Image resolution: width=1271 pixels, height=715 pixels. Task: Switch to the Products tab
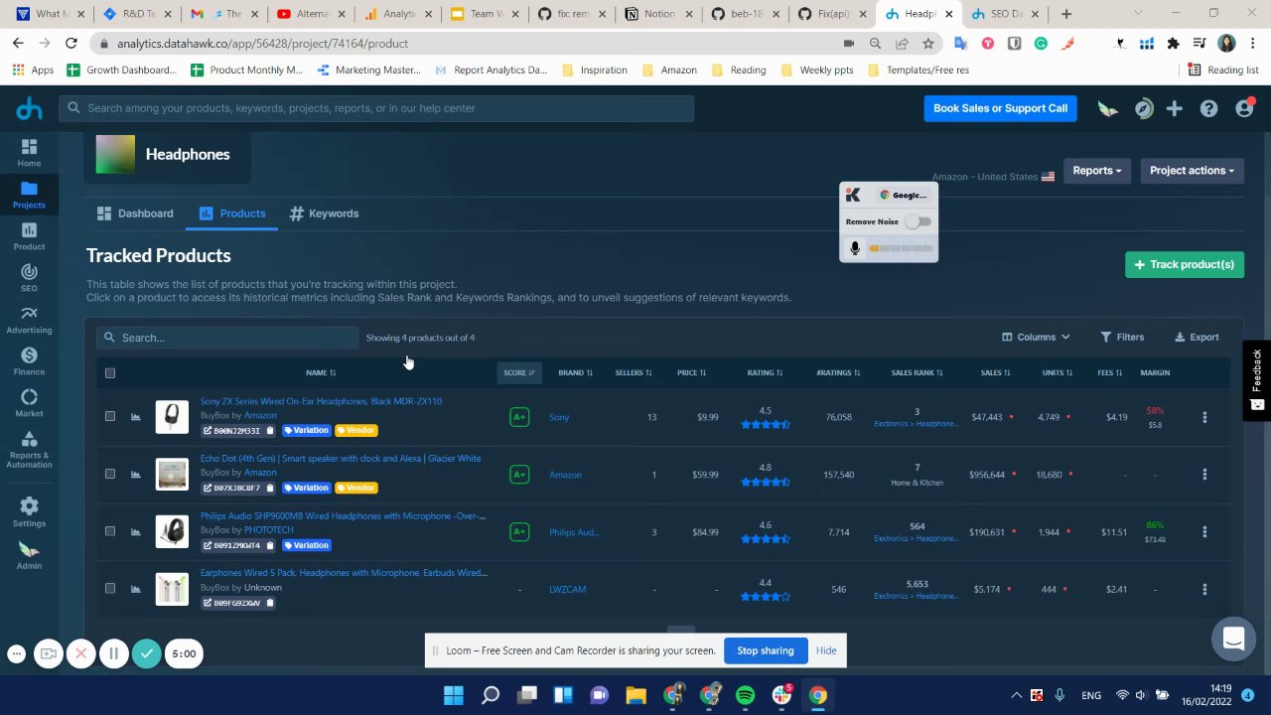(232, 214)
